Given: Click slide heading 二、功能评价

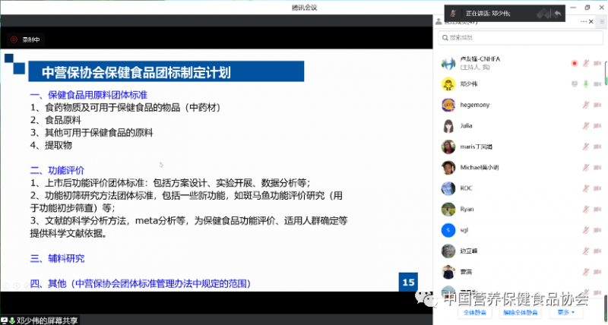Looking at the screenshot, I should tap(57, 170).
